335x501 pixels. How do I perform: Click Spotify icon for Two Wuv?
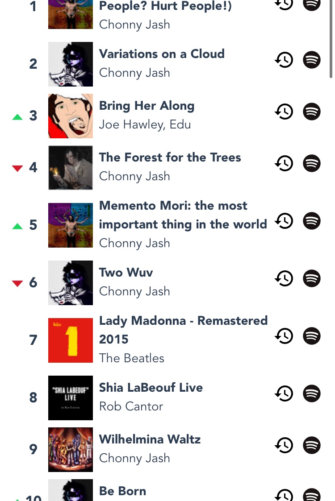[312, 278]
